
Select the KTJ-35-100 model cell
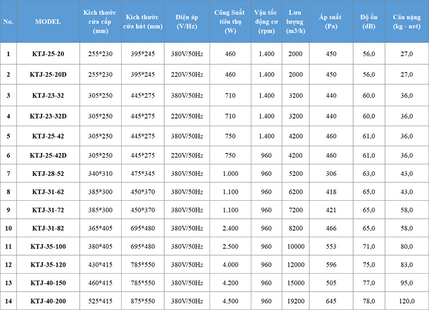[48, 246]
